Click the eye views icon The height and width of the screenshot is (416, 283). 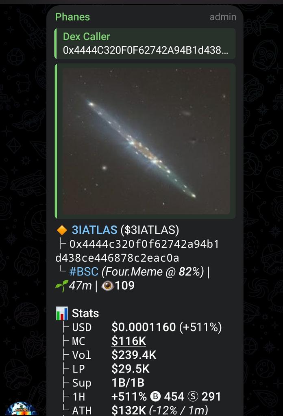tap(107, 286)
